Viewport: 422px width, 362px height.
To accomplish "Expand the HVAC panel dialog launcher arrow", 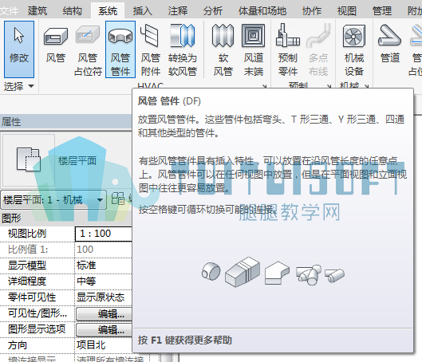I will click(x=265, y=86).
